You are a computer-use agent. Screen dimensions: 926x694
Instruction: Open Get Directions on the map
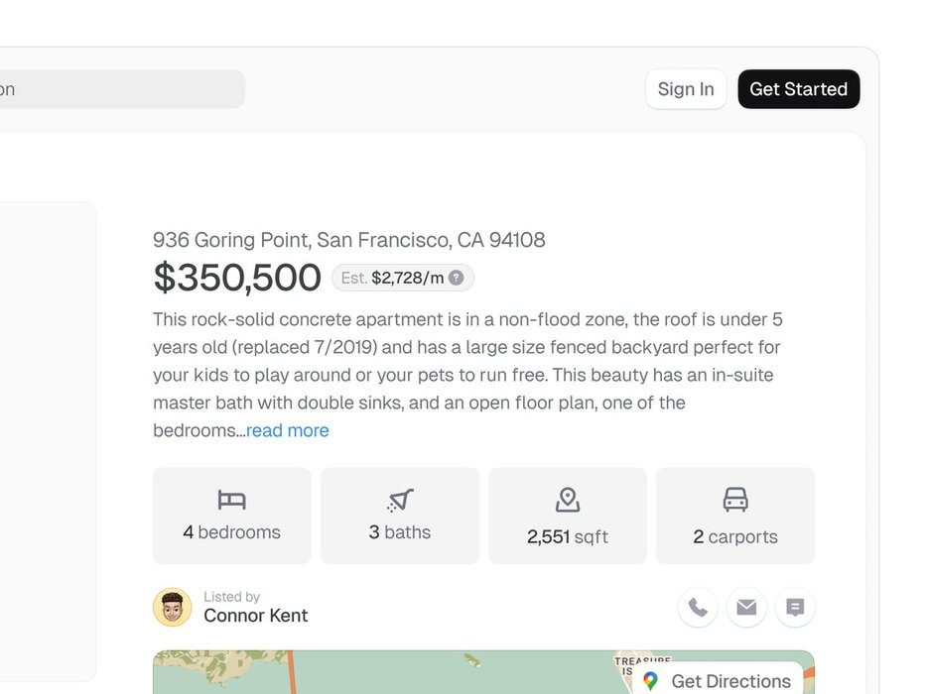click(719, 680)
